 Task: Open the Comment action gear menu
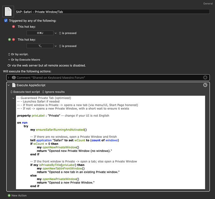pos(205,78)
